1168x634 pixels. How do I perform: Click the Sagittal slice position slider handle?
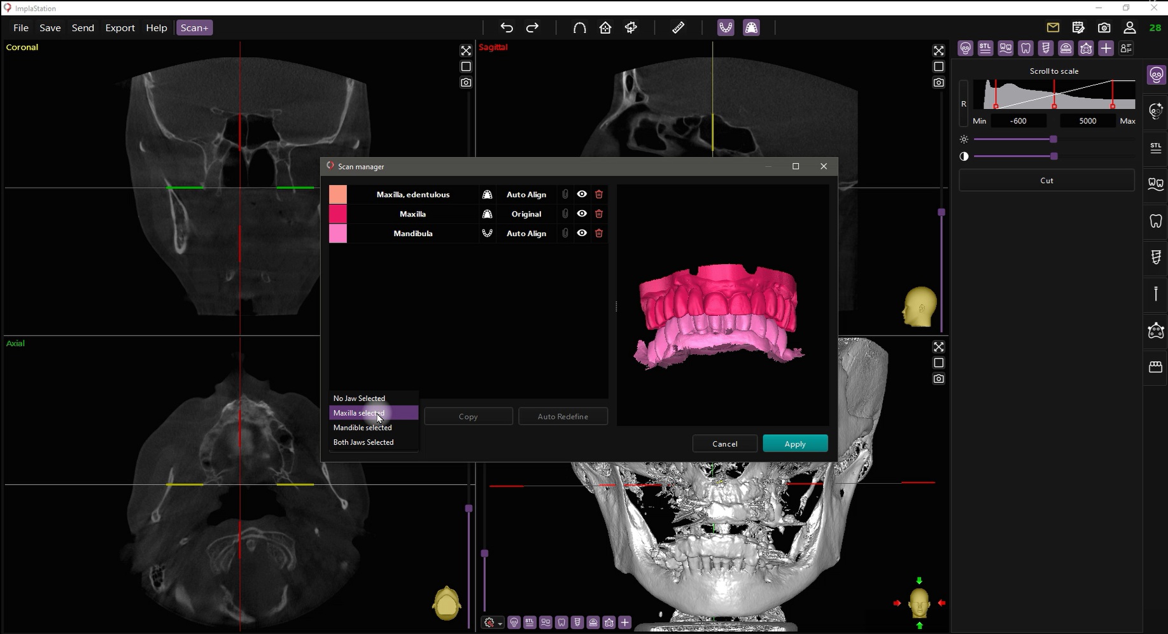tap(941, 212)
